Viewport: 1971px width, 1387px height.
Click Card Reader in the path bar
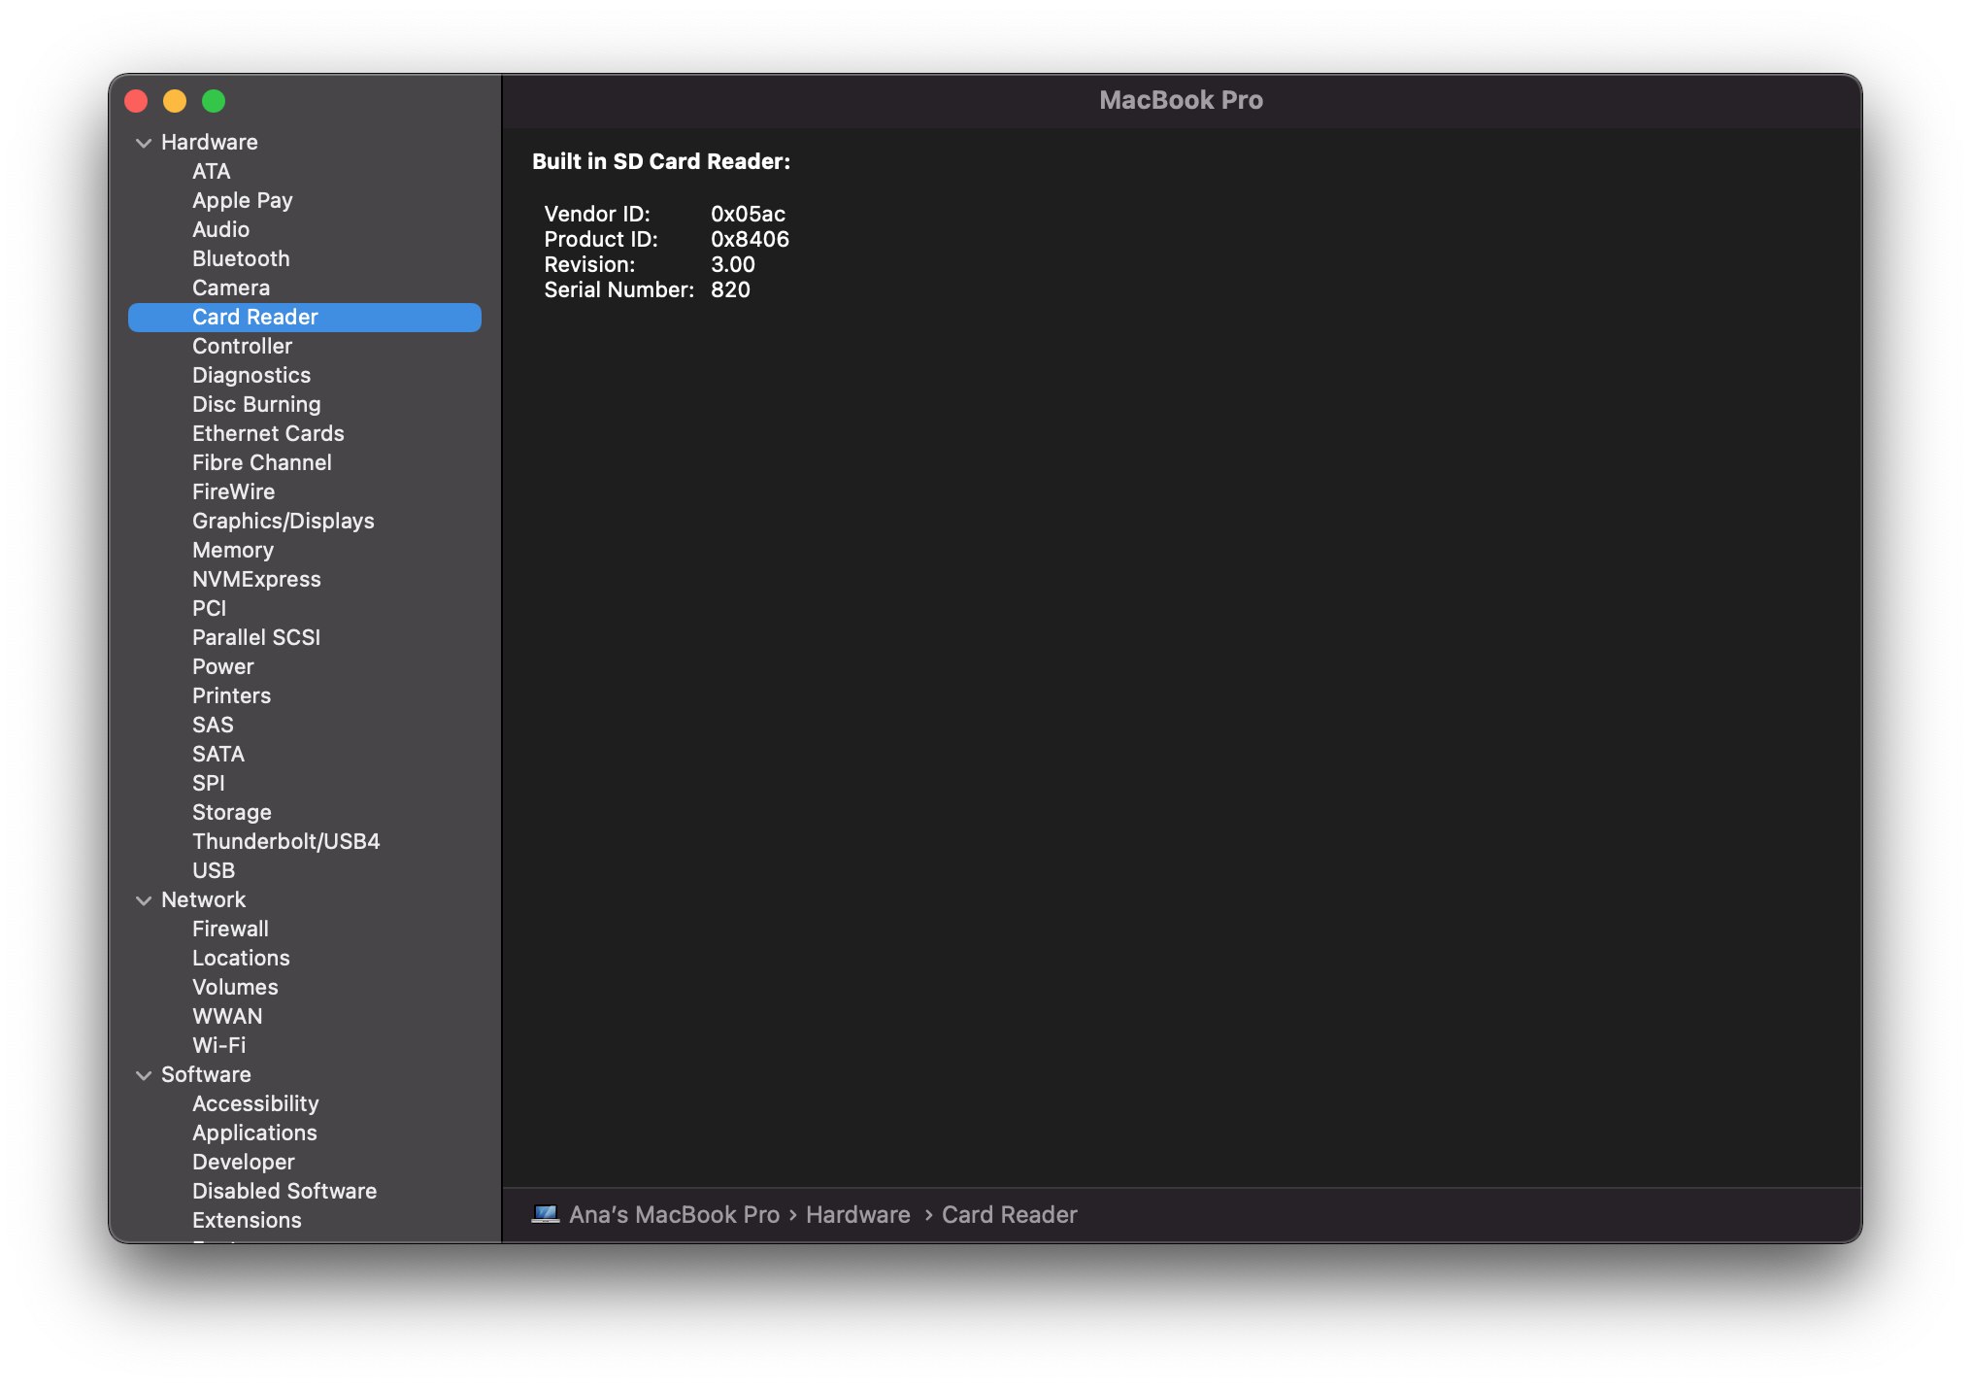(x=1009, y=1214)
